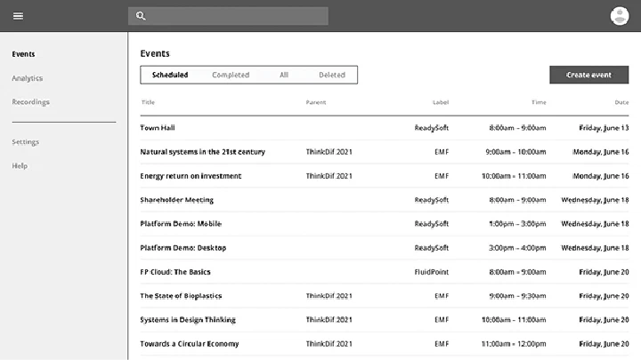Click the Events page heading

coord(155,53)
